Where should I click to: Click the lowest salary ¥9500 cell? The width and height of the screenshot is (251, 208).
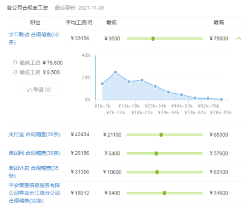(x=112, y=39)
